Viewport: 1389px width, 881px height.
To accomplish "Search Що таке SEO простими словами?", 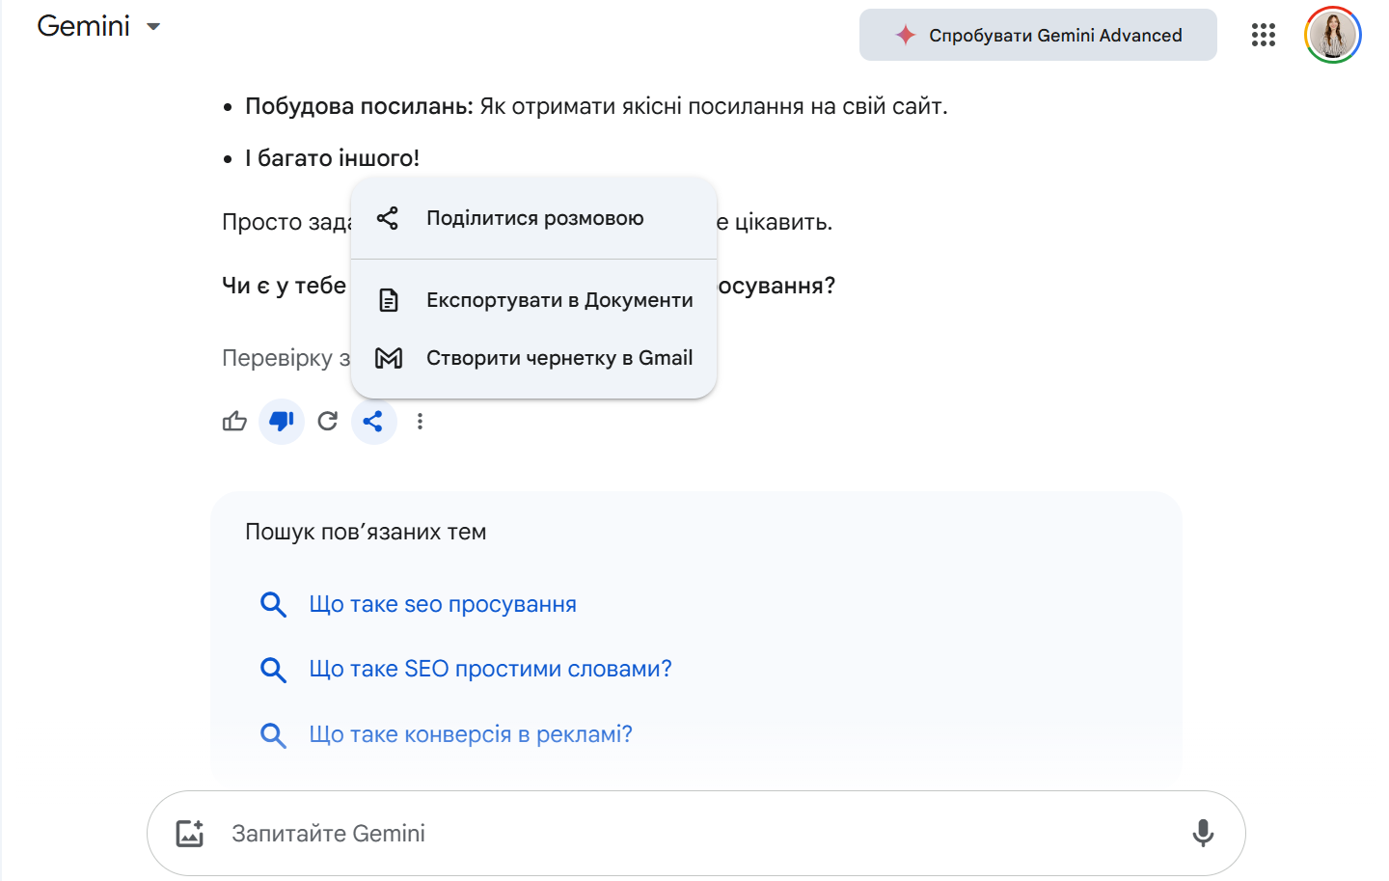I will (x=490, y=669).
